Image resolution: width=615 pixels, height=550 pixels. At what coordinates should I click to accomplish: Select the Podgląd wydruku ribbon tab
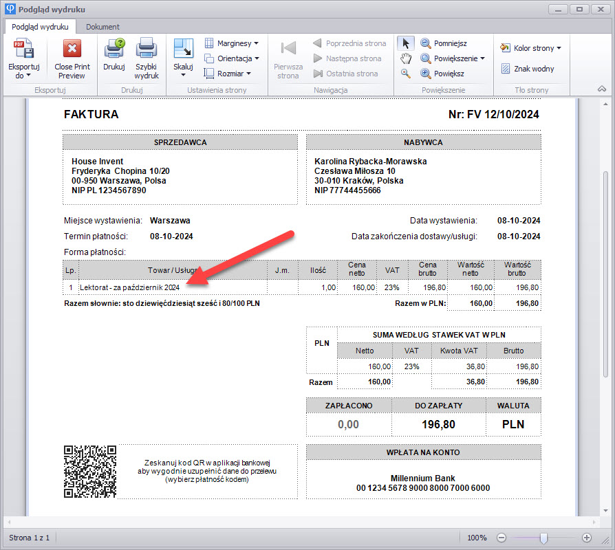pyautogui.click(x=39, y=27)
